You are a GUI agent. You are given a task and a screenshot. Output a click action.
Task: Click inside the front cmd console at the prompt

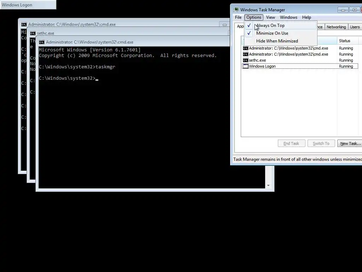tap(97, 78)
